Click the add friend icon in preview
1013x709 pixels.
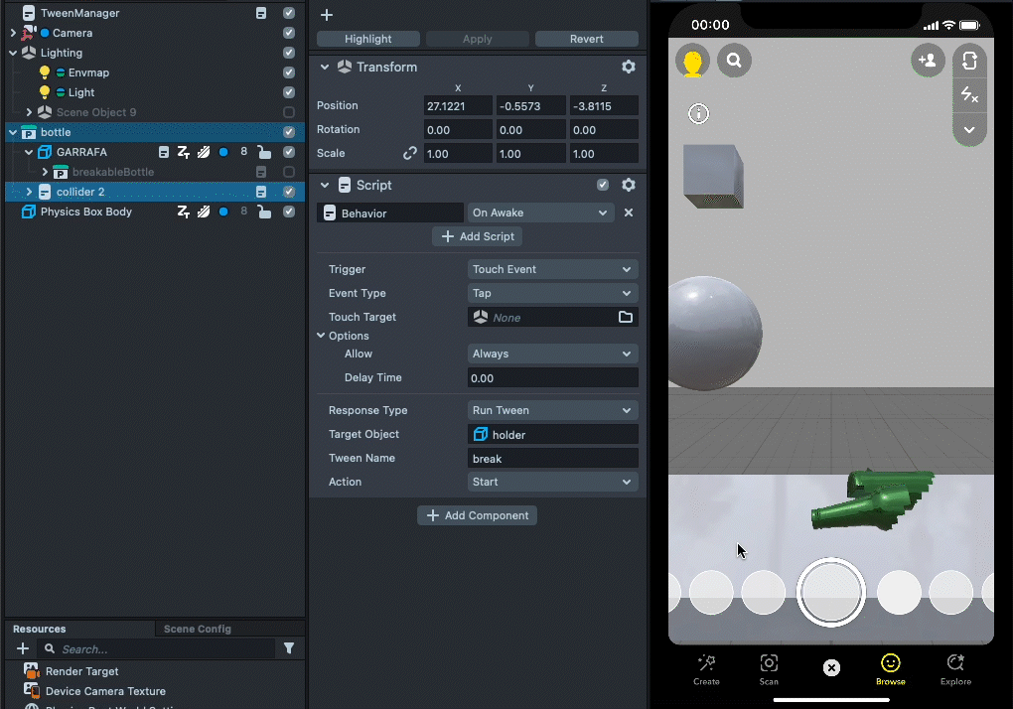(x=928, y=61)
